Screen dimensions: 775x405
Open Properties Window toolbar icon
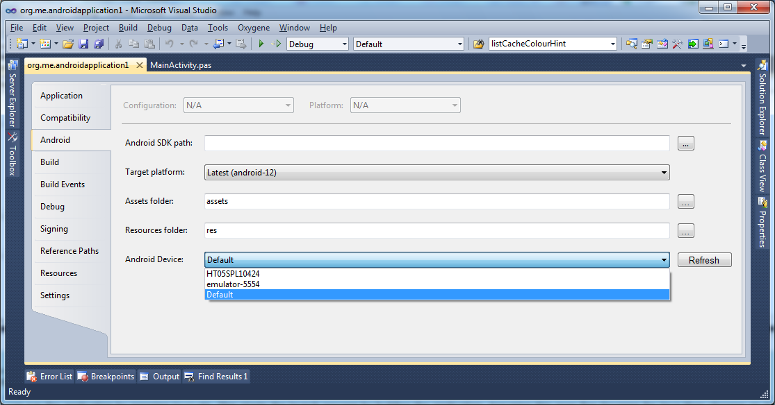pos(646,44)
